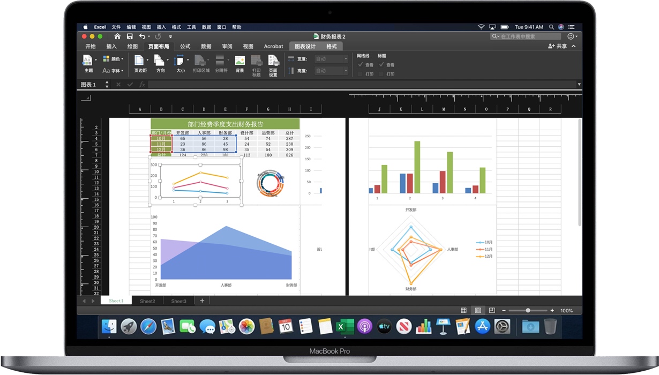Open the 宽度 automatic width dropdown
The image size is (659, 375).
346,58
